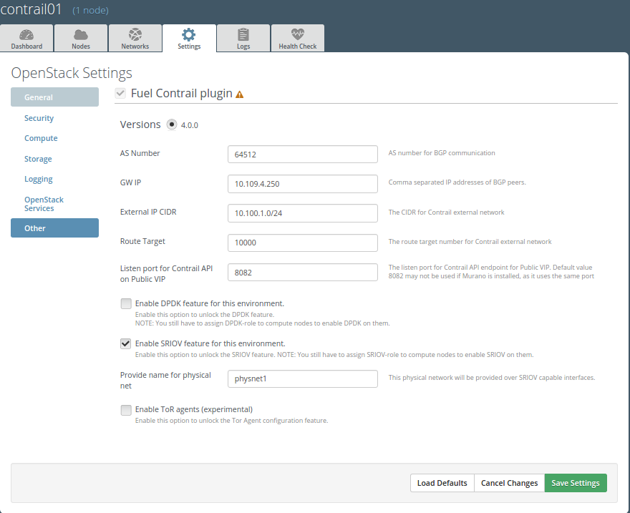Click the SRIOV capable interfaces description text
The image size is (630, 513).
491,378
